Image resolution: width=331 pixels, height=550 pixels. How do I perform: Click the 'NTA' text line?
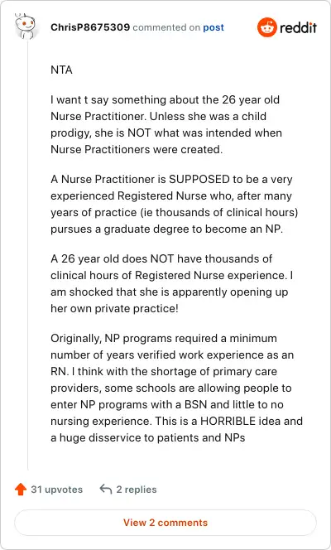[x=61, y=70]
